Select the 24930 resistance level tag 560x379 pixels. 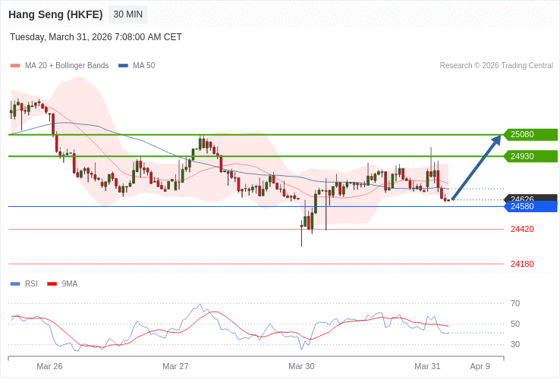[x=530, y=156]
